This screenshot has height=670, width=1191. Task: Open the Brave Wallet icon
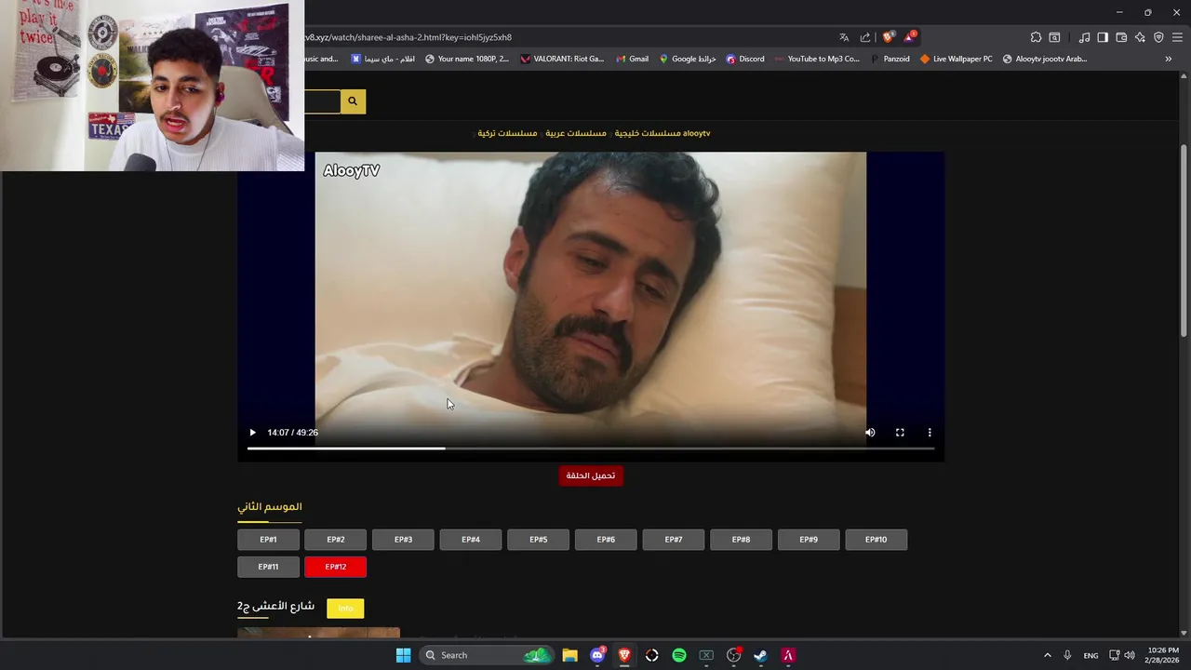coord(1121,37)
